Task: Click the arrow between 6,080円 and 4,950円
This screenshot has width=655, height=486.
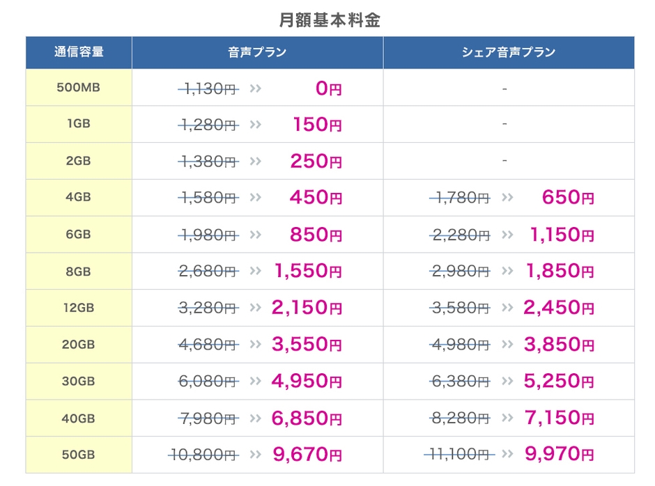Action: pos(255,381)
